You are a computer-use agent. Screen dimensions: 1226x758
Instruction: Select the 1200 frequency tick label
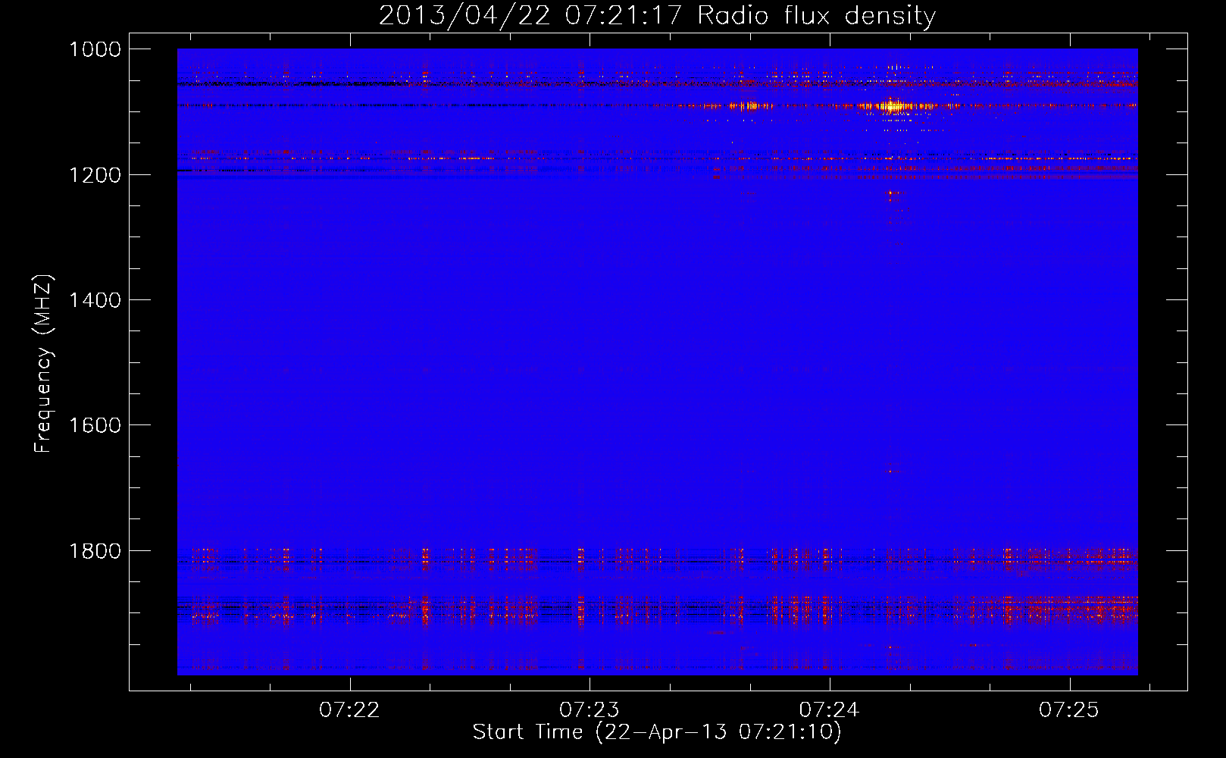point(95,175)
